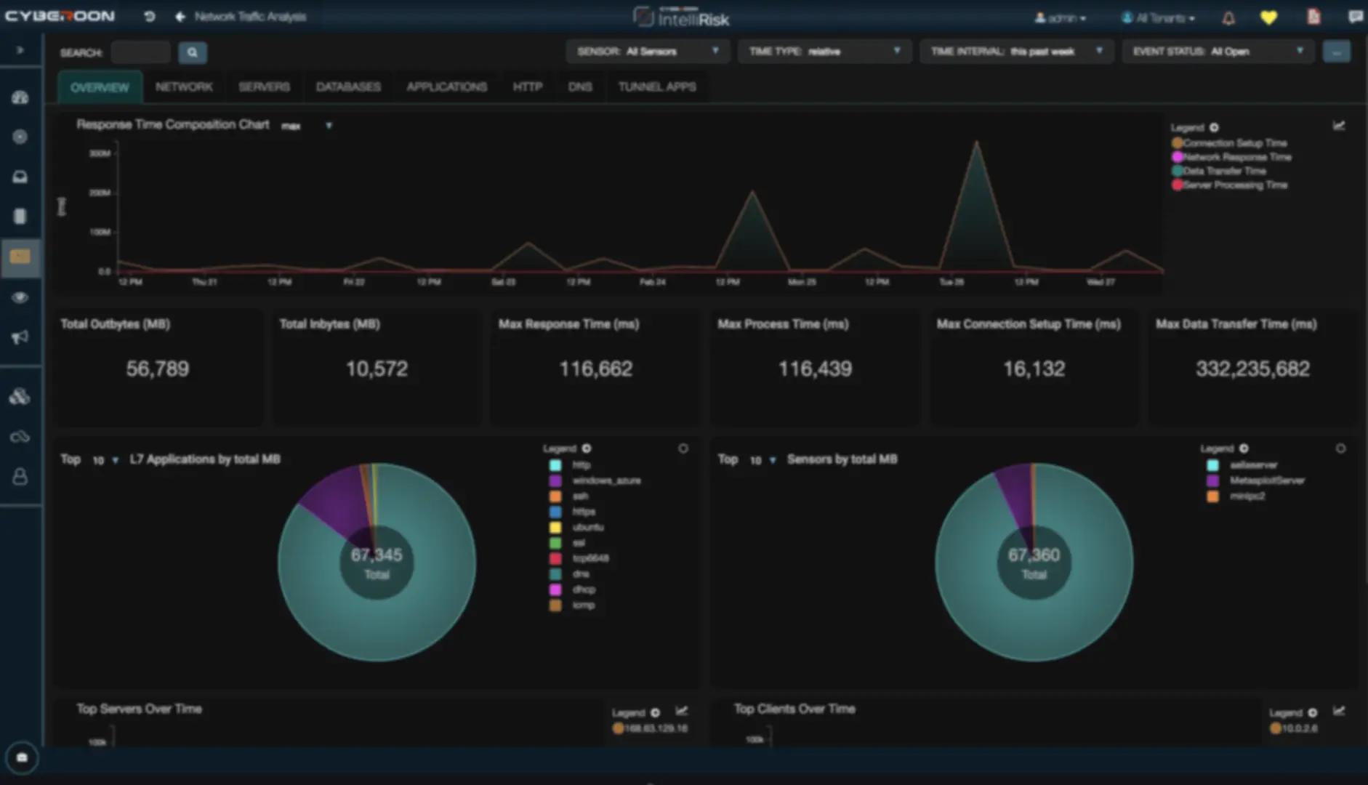
Task: Open the megaphone alerts icon in sidebar
Action: (x=20, y=337)
